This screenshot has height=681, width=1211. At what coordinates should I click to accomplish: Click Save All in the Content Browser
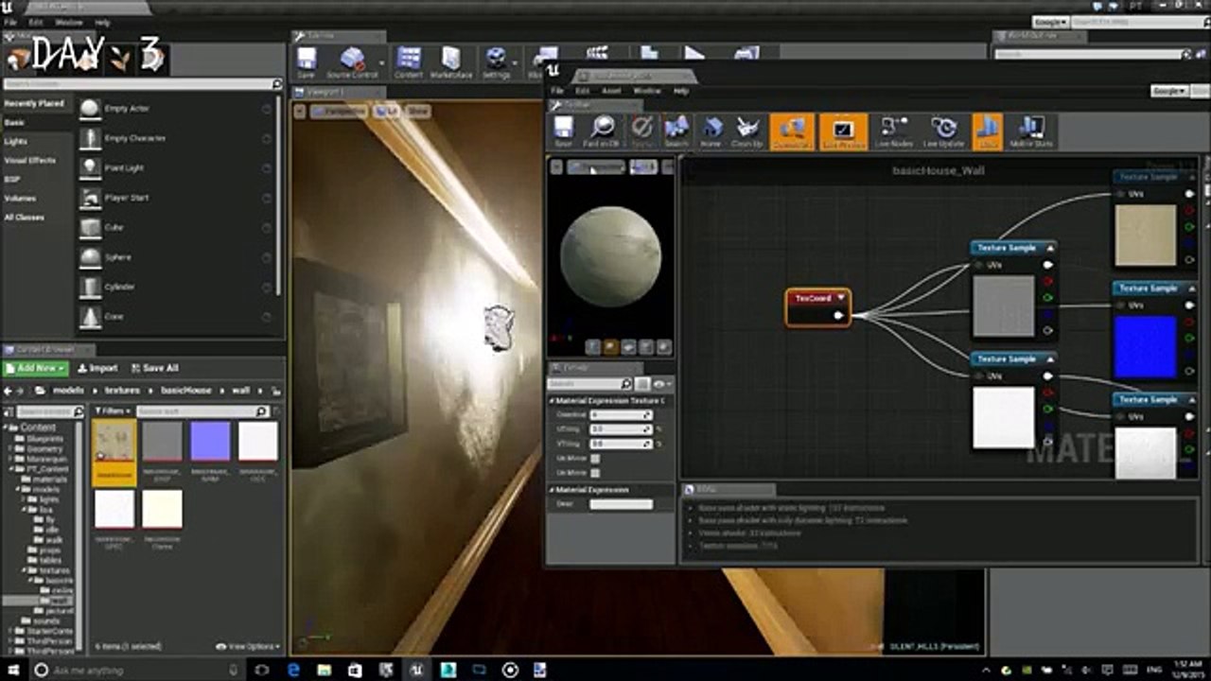pyautogui.click(x=155, y=368)
